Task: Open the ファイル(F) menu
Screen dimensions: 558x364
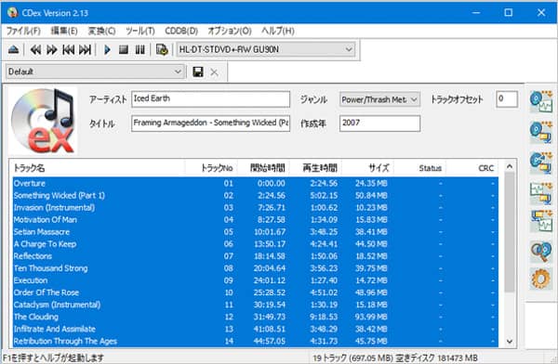Action: pos(23,31)
